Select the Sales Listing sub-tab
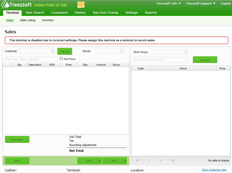 pyautogui.click(x=28, y=20)
